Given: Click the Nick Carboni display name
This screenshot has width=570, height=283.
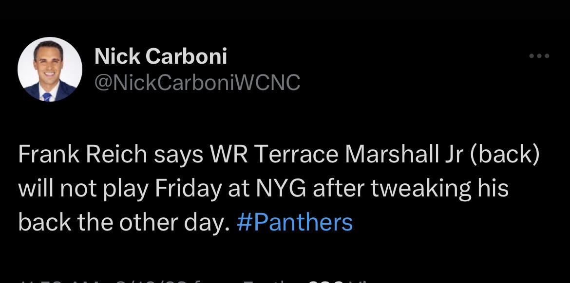Looking at the screenshot, I should coord(161,57).
